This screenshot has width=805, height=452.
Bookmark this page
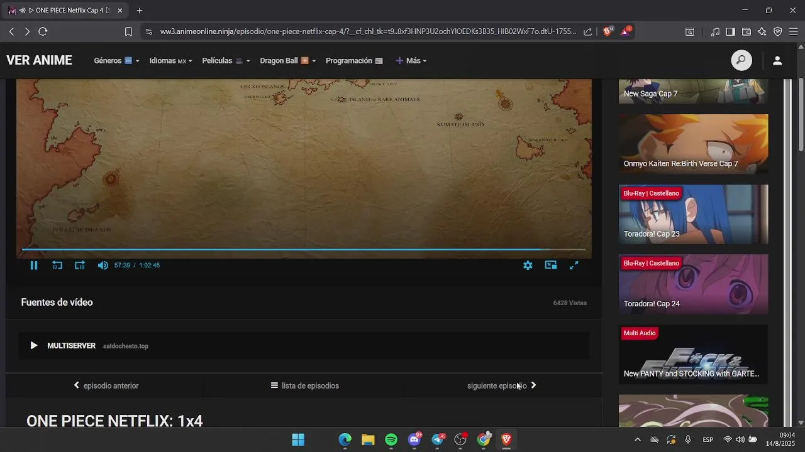click(128, 31)
